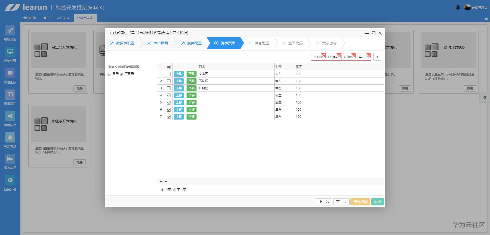Go to the 信息配置 wizard step
490x235 pixels.
(259, 43)
